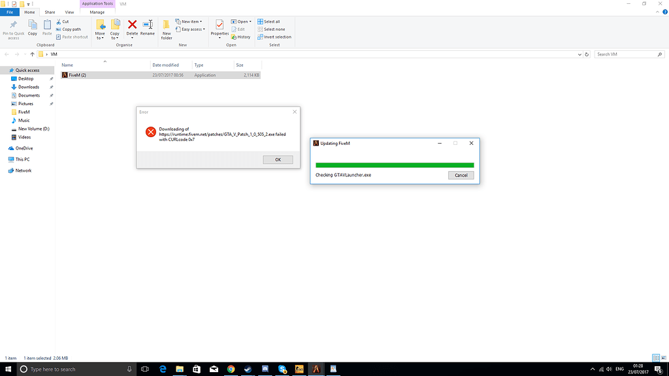Screen dimensions: 669x376
Task: Select all items using the ribbon icon
Action: pos(272,21)
